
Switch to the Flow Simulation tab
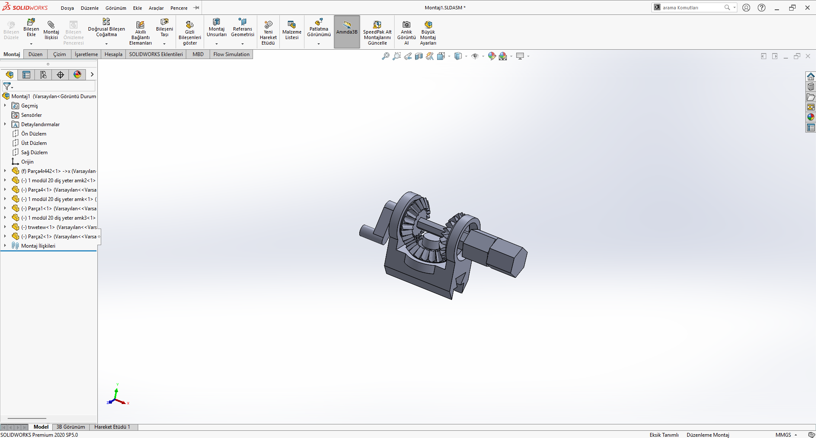tap(231, 54)
